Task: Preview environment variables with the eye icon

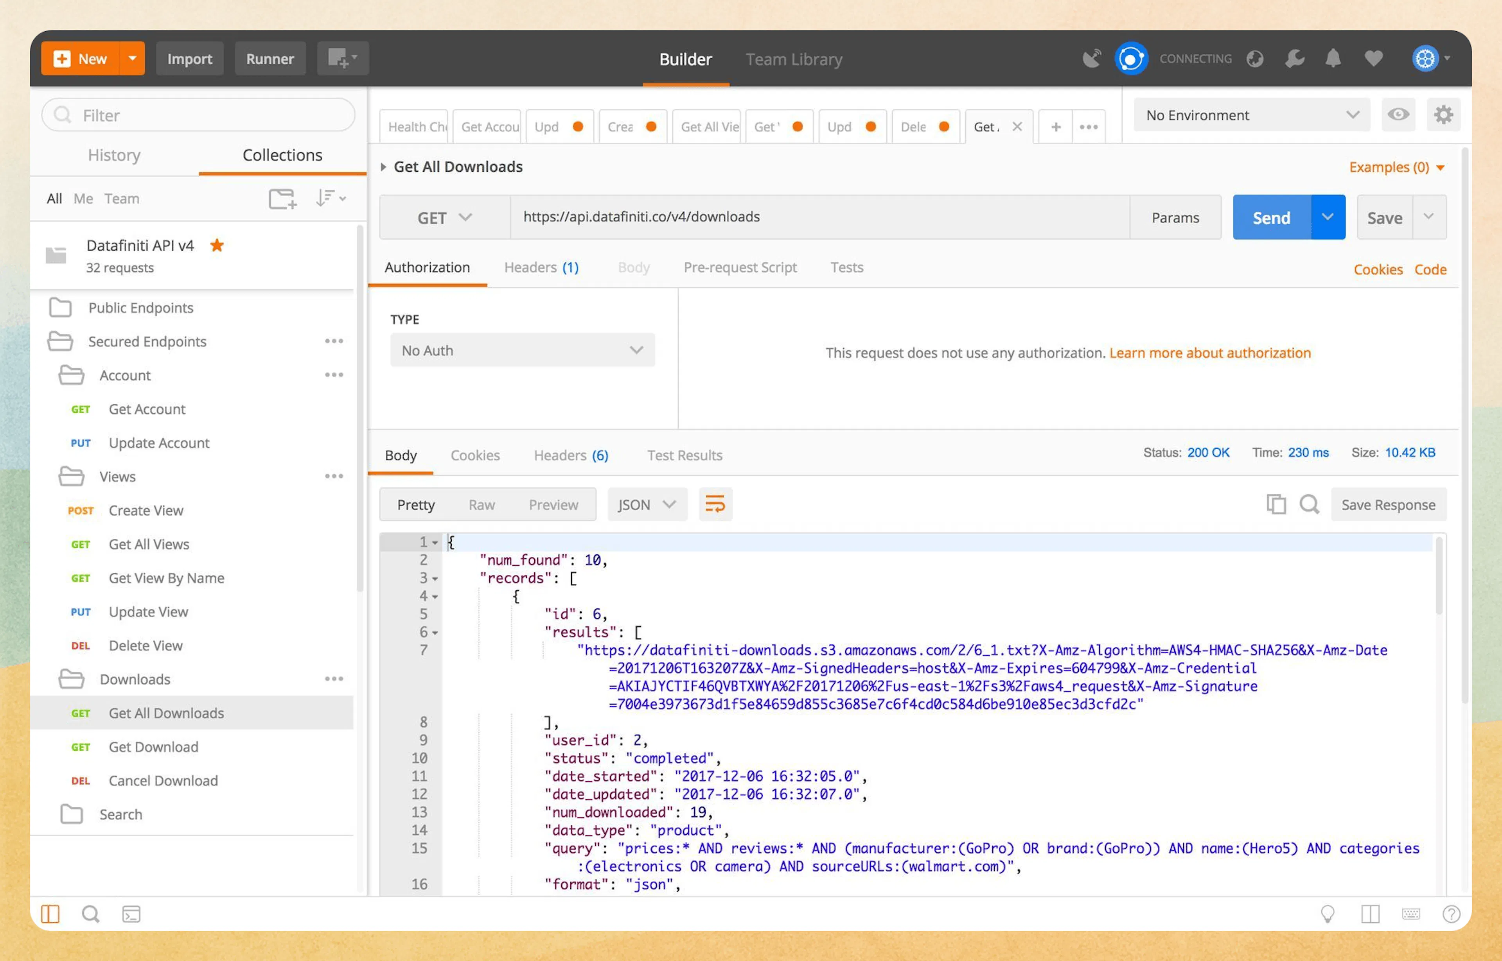Action: pos(1398,115)
